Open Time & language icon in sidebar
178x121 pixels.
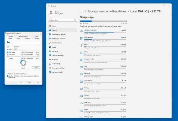(50, 55)
